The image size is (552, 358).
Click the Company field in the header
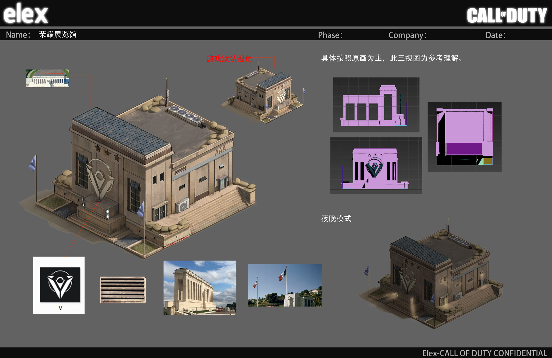coord(407,35)
